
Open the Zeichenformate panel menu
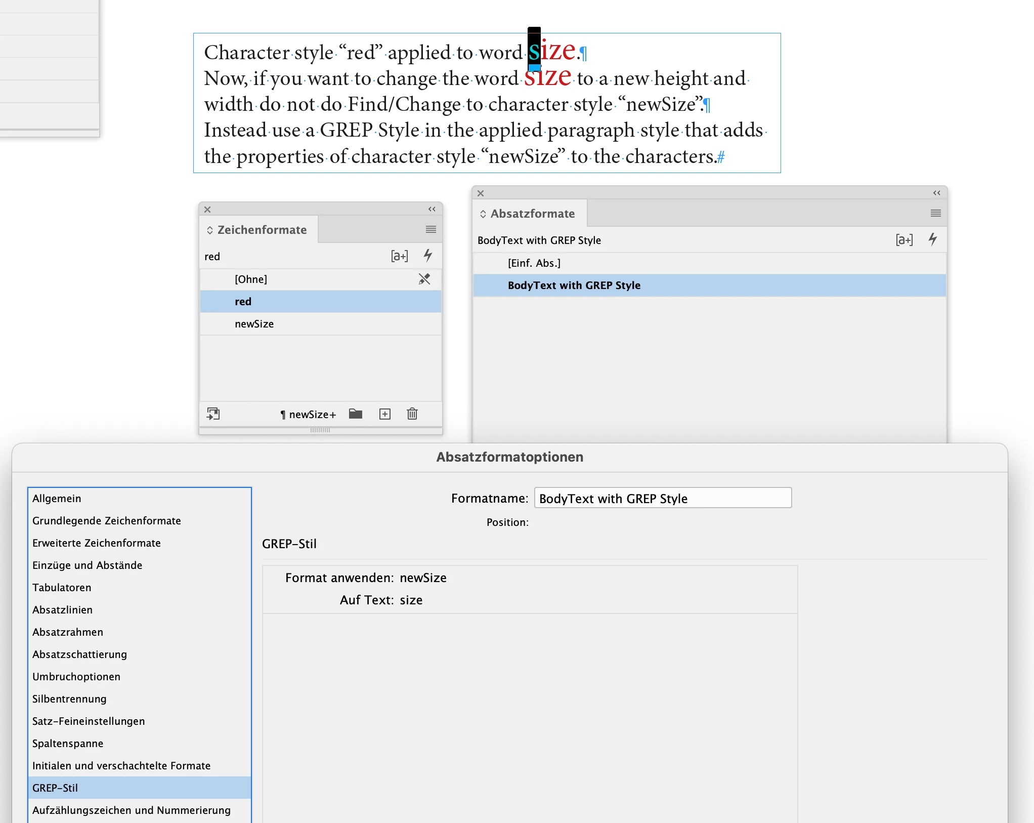coord(430,230)
